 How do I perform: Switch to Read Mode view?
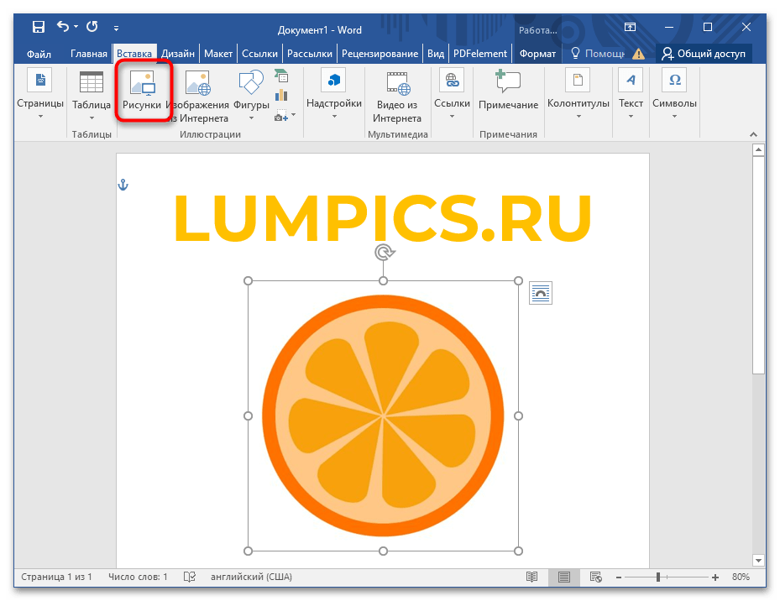pos(531,577)
